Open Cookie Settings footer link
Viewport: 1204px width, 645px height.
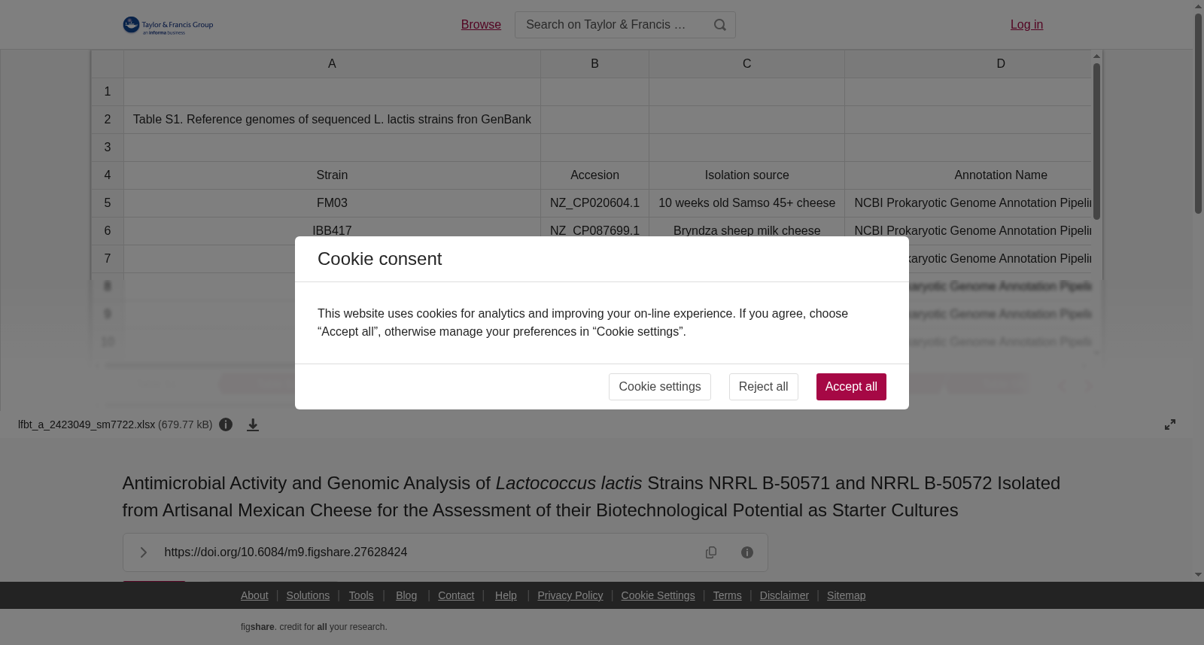[658, 595]
